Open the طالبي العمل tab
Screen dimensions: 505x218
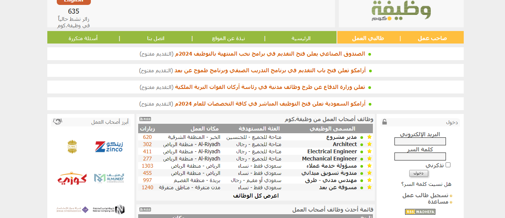point(368,38)
